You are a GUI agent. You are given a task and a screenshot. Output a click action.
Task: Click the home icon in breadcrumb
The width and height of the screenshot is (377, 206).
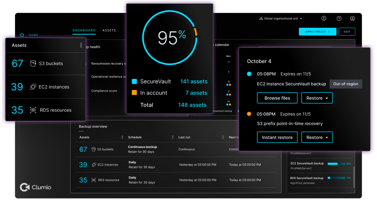[x=22, y=35]
